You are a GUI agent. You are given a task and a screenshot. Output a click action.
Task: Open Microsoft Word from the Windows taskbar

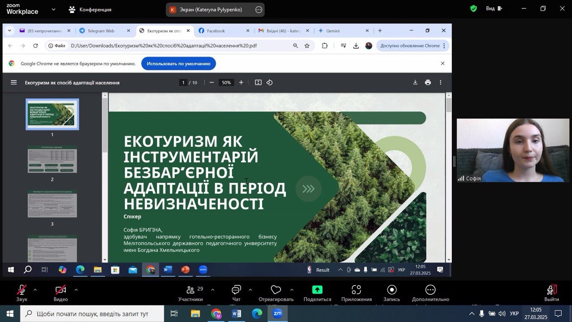(x=236, y=314)
